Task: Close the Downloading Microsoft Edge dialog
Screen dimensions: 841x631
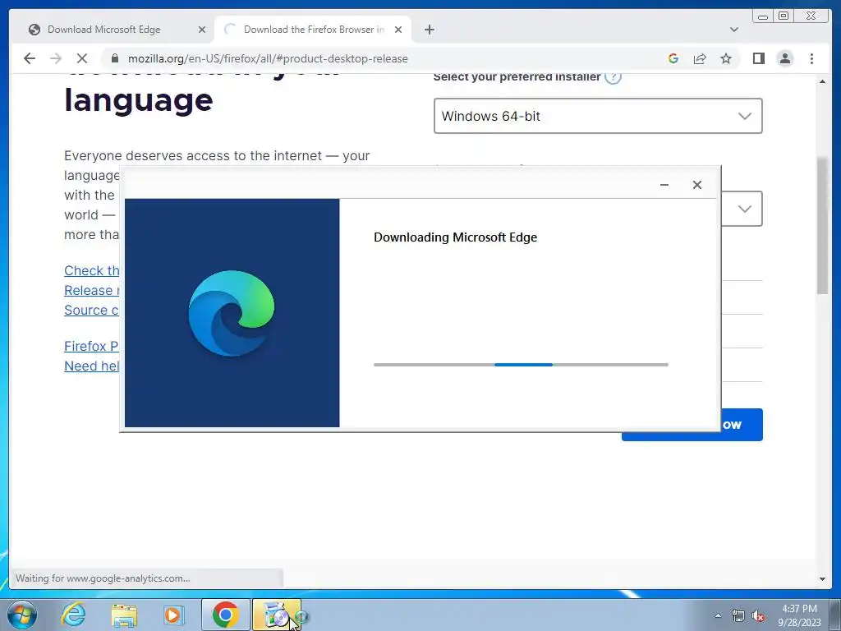Action: (x=696, y=185)
